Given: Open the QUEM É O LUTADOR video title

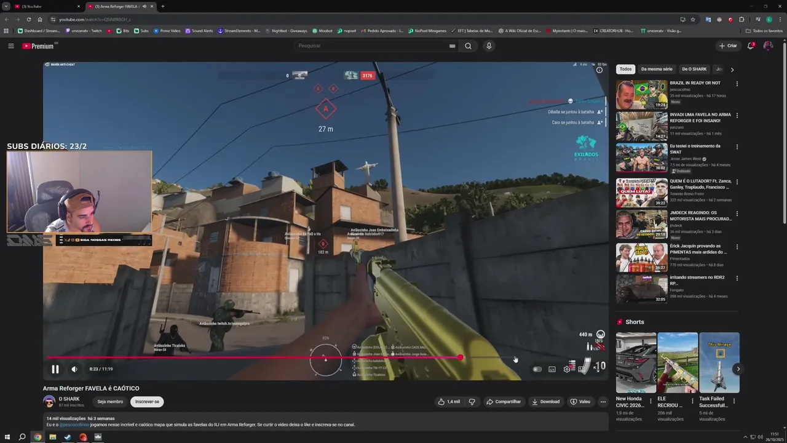Looking at the screenshot, I should point(700,184).
